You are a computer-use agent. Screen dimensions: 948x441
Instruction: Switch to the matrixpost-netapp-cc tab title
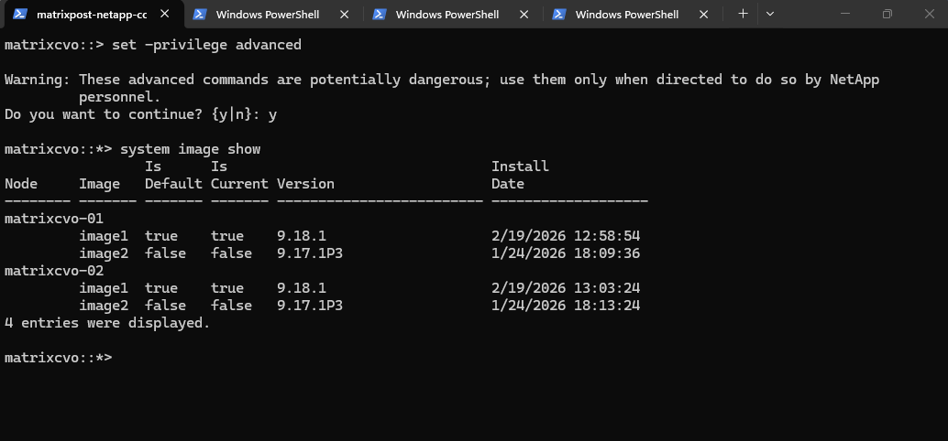pyautogui.click(x=92, y=14)
